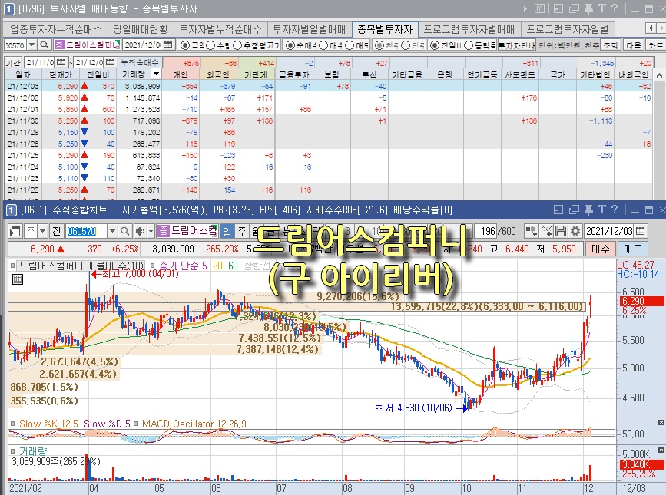
Task: Click the 다음 next button
Action: tap(633, 45)
